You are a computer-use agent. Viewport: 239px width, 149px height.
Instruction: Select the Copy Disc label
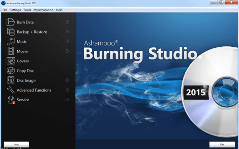pos(25,71)
